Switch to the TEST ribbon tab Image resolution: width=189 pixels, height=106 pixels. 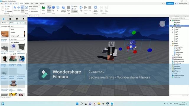(32, 4)
